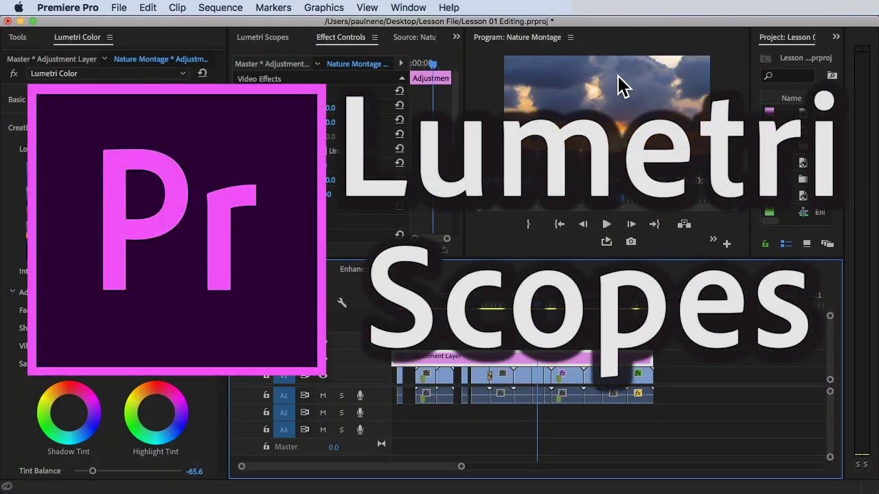
Task: Click the Shadow Tint color wheel
Action: click(x=69, y=412)
